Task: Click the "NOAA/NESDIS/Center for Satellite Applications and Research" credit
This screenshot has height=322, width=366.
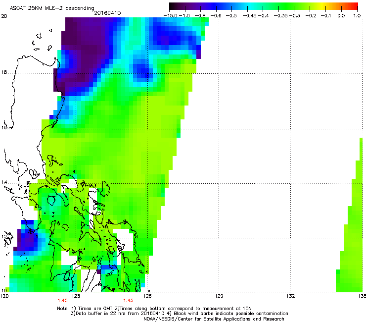Action: 214,319
